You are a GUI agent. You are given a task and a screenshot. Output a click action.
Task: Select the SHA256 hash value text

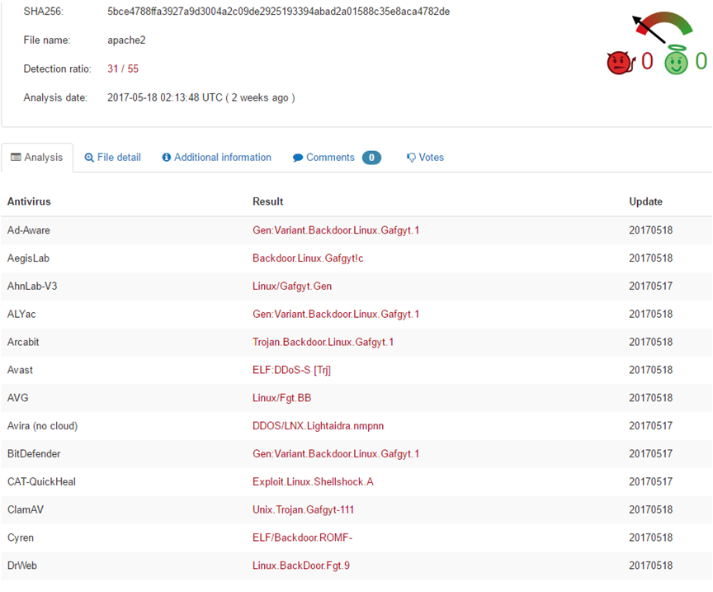point(278,12)
